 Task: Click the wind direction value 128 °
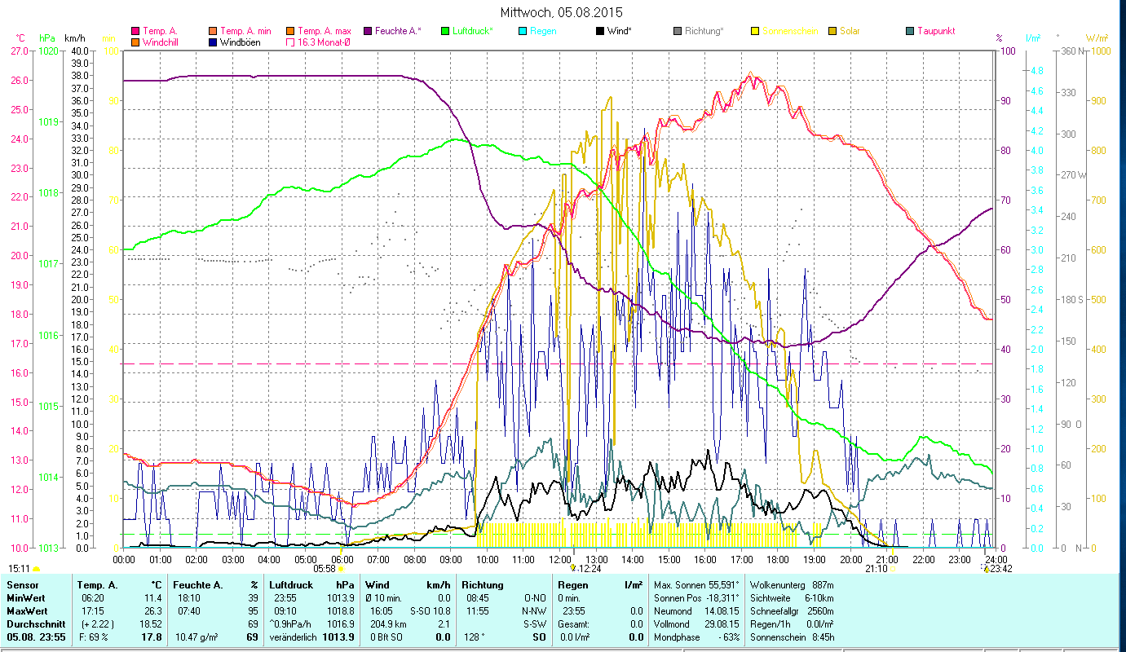(474, 637)
